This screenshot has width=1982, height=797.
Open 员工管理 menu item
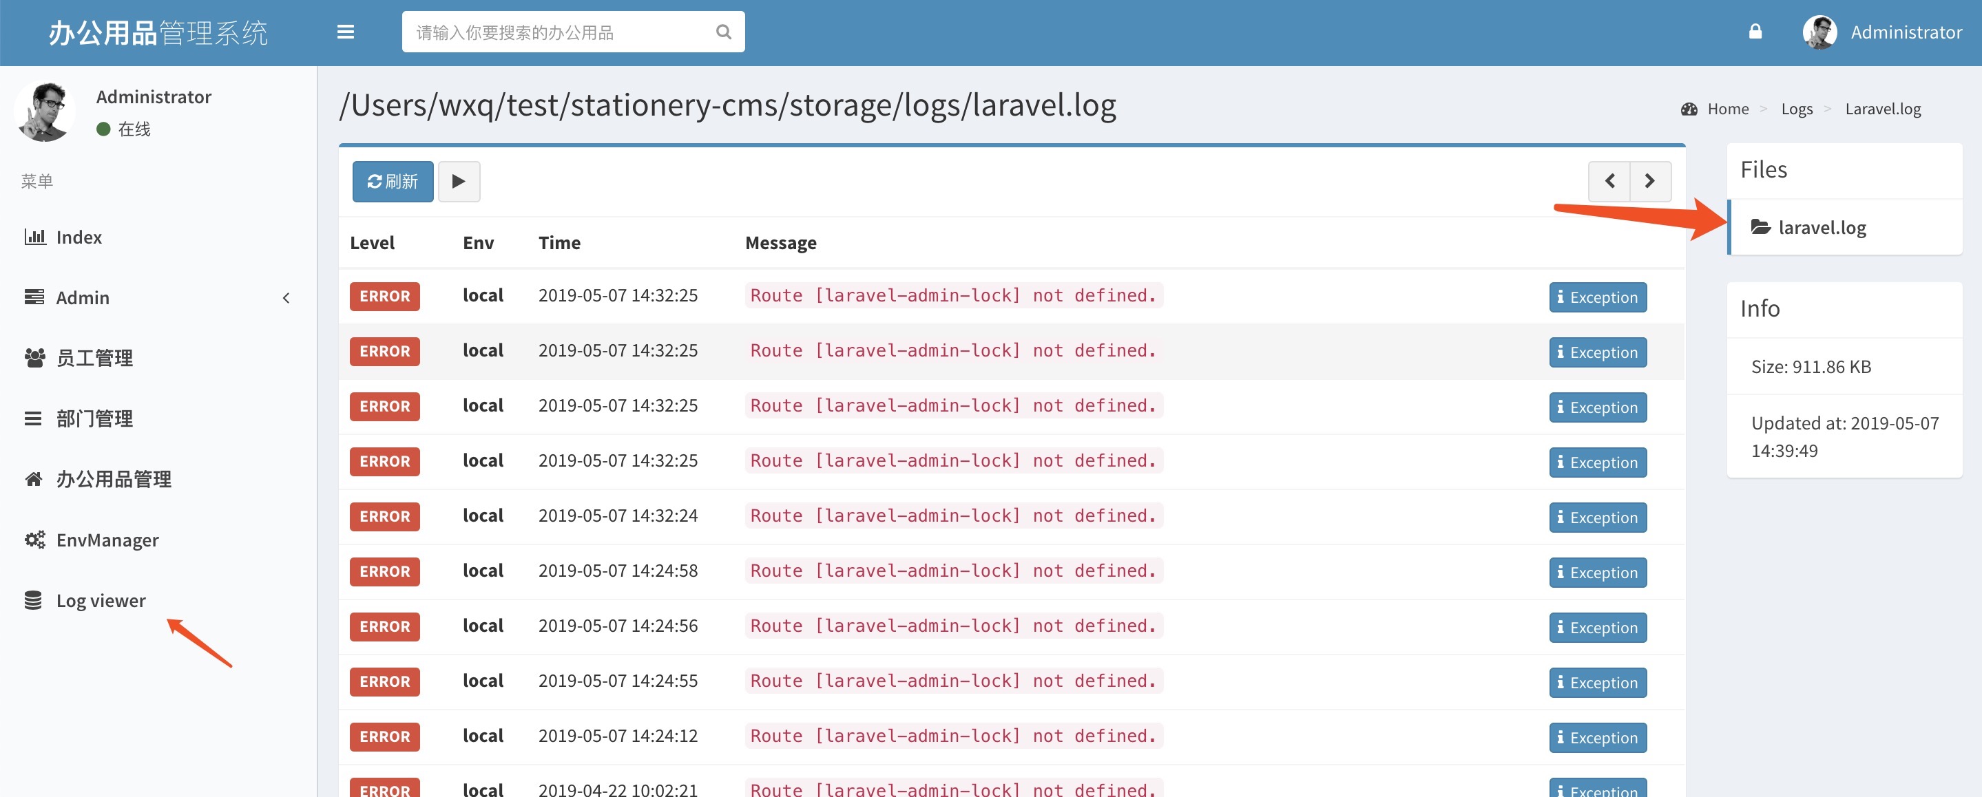click(x=94, y=358)
